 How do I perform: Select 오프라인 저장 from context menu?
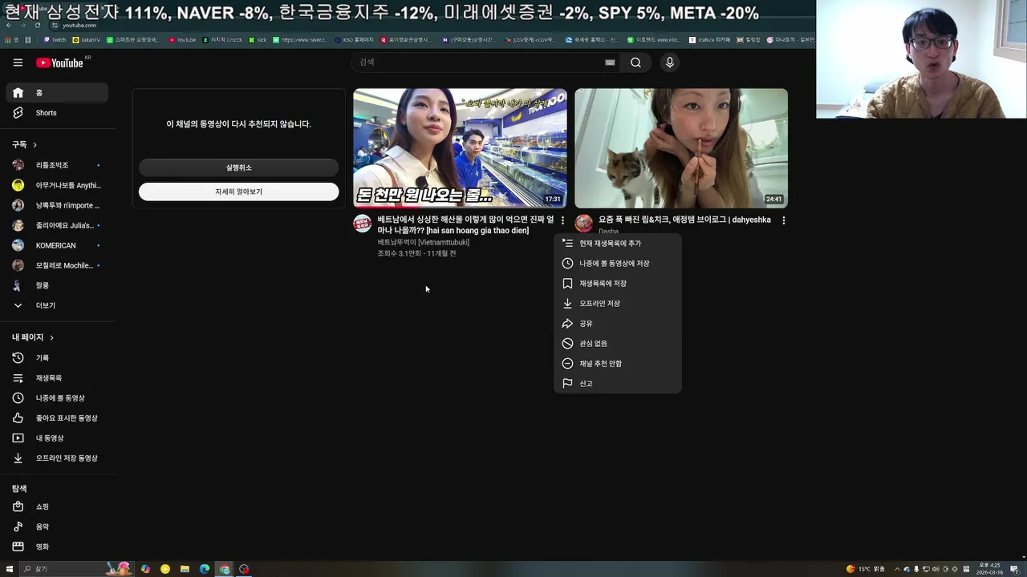coord(617,304)
